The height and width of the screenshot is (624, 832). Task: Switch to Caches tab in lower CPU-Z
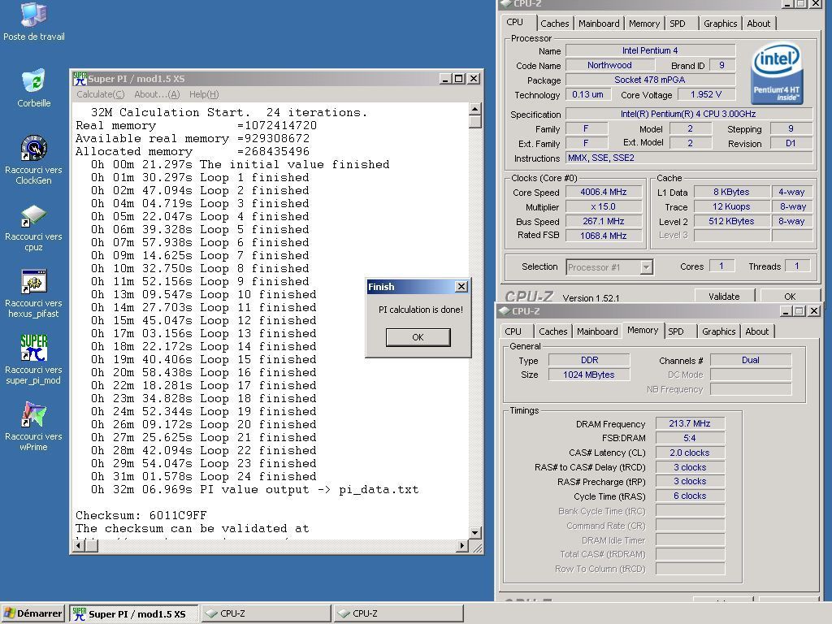pyautogui.click(x=552, y=331)
